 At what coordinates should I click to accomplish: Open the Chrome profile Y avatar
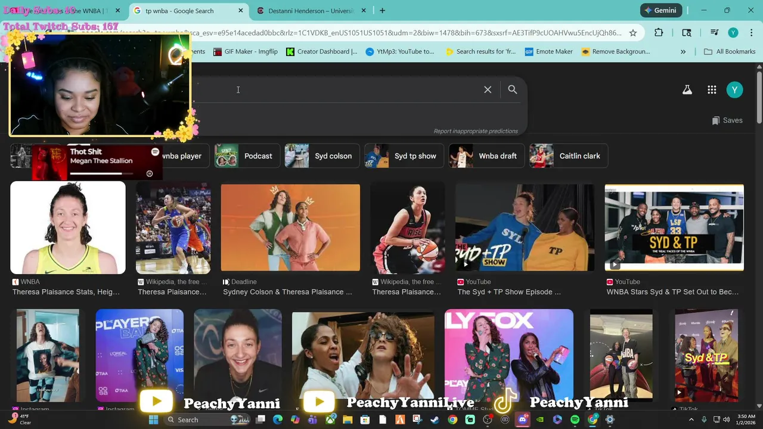click(733, 33)
